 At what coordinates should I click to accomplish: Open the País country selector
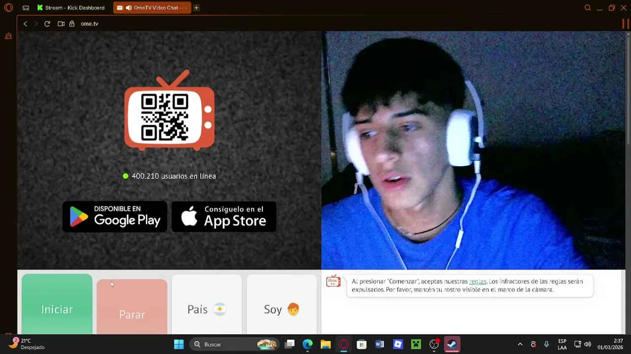coord(207,304)
